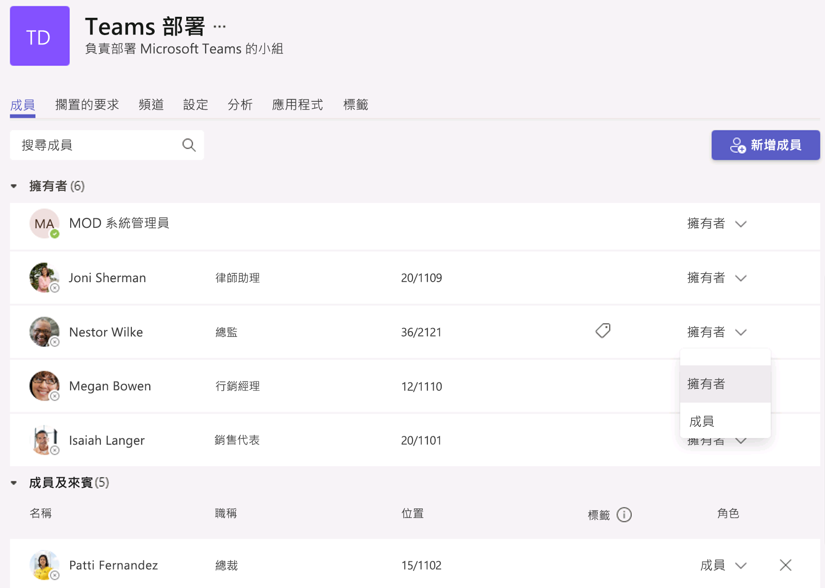This screenshot has height=588, width=825.
Task: Open role dropdown for Joni Sherman
Action: (x=717, y=278)
